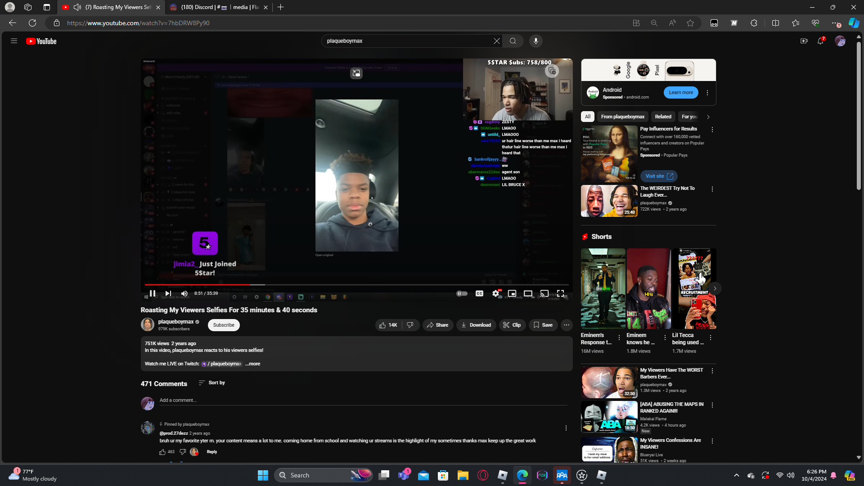This screenshot has height=486, width=864.
Task: Show next Shorts with arrow
Action: click(x=715, y=288)
